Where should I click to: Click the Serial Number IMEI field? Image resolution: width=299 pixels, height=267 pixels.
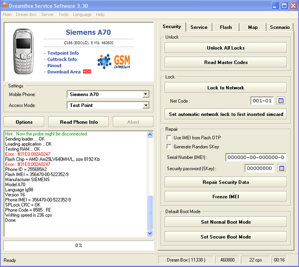(x=256, y=158)
